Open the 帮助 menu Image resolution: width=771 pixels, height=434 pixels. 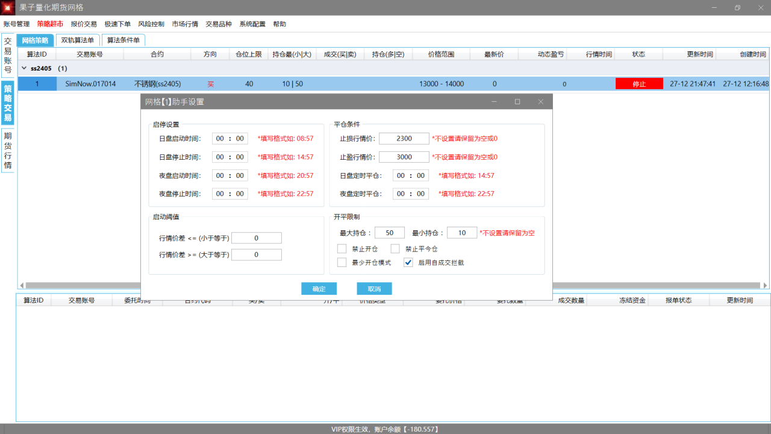pos(278,24)
